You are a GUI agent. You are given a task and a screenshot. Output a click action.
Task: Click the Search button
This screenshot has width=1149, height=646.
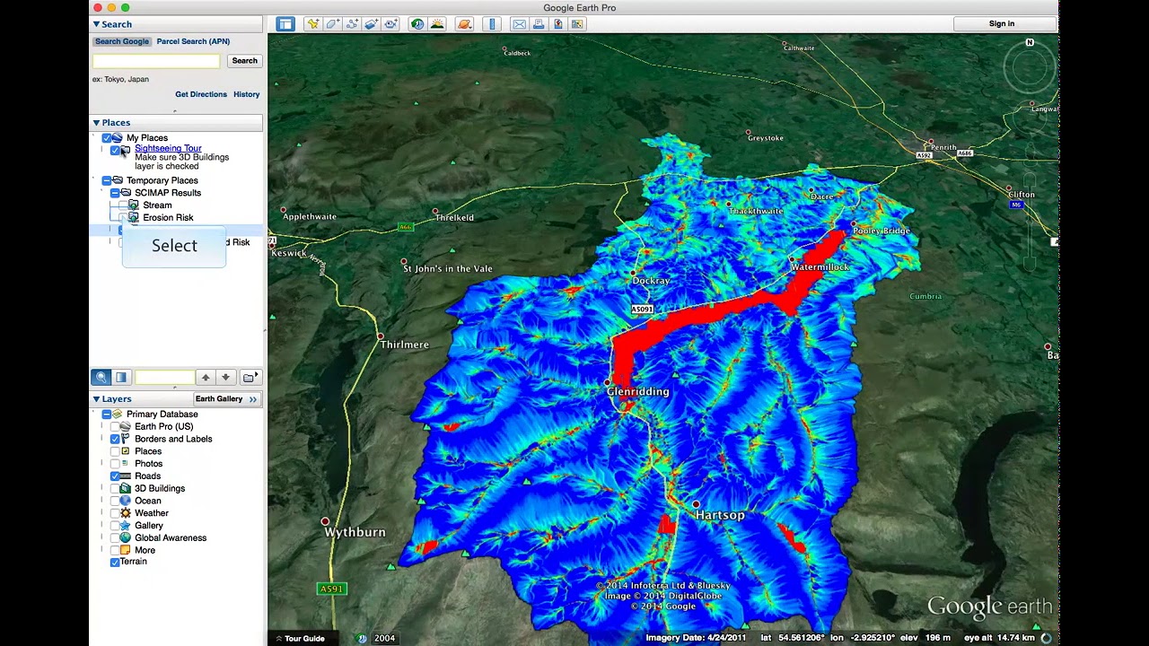pos(244,61)
